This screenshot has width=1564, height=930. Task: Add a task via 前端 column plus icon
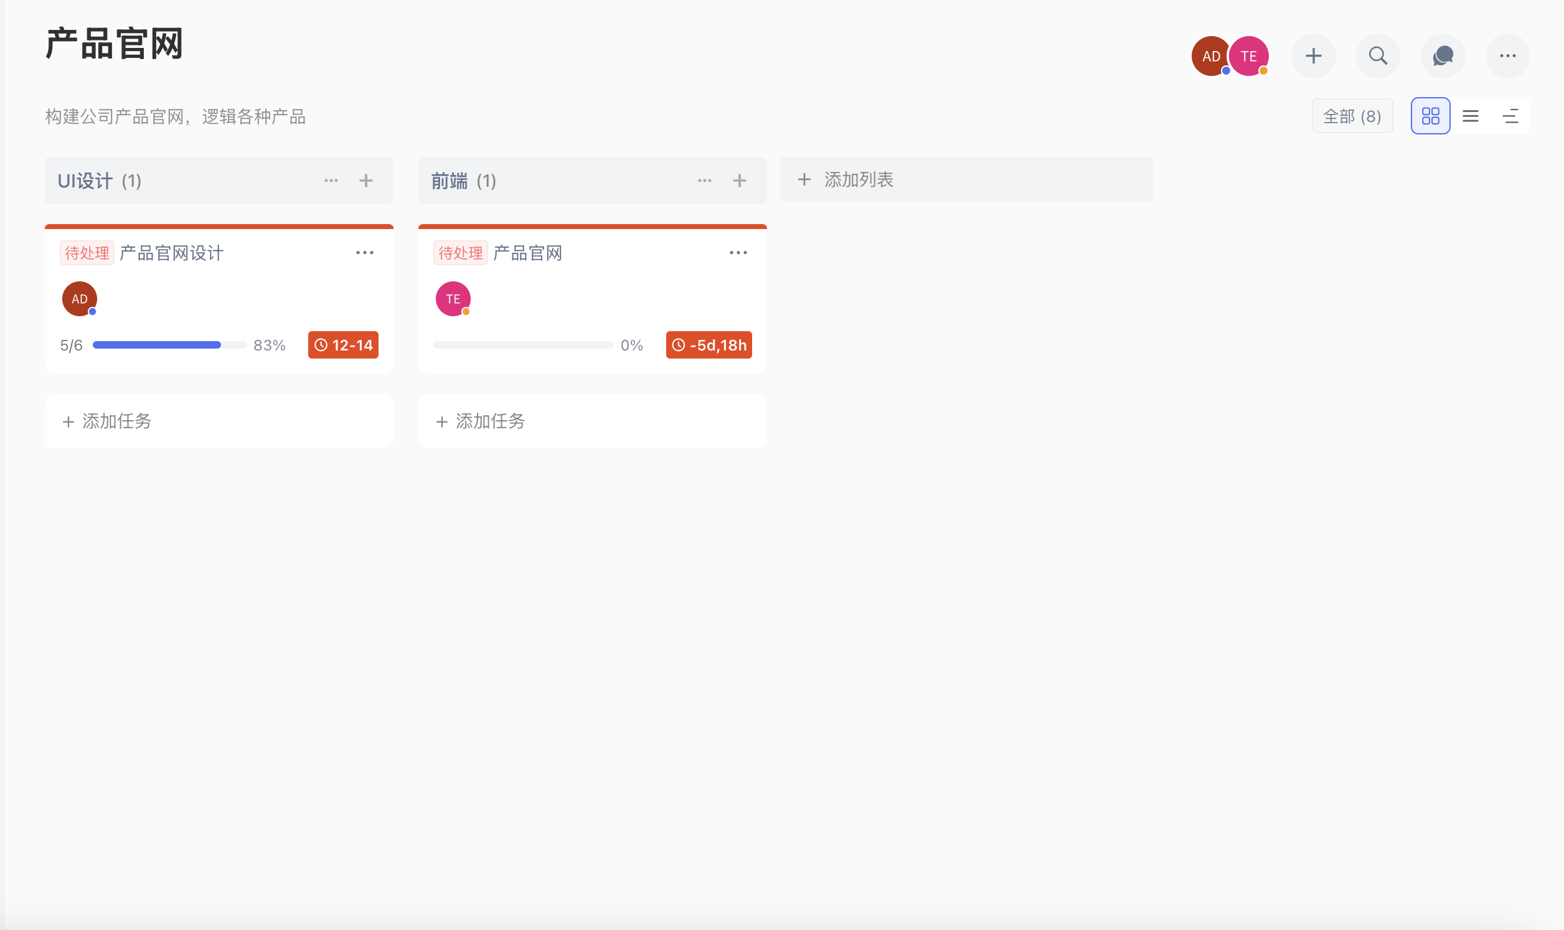(740, 181)
